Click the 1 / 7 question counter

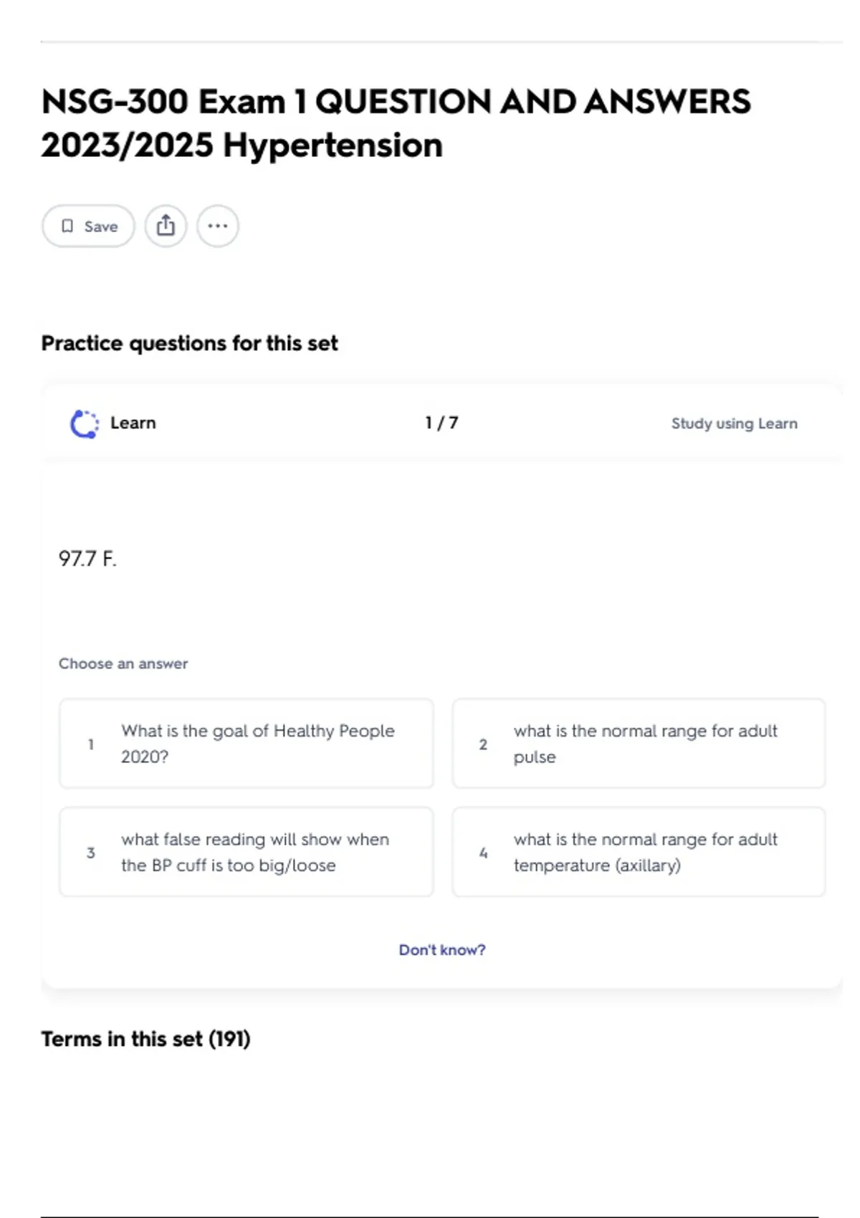[x=441, y=423]
